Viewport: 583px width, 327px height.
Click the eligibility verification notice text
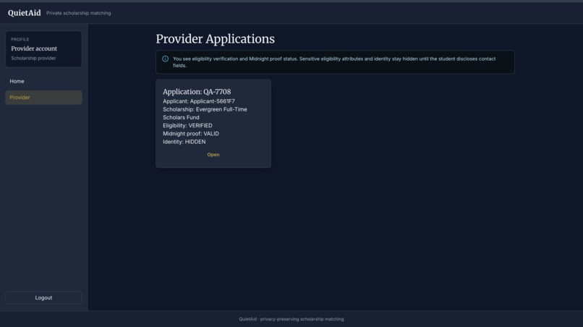coord(334,62)
